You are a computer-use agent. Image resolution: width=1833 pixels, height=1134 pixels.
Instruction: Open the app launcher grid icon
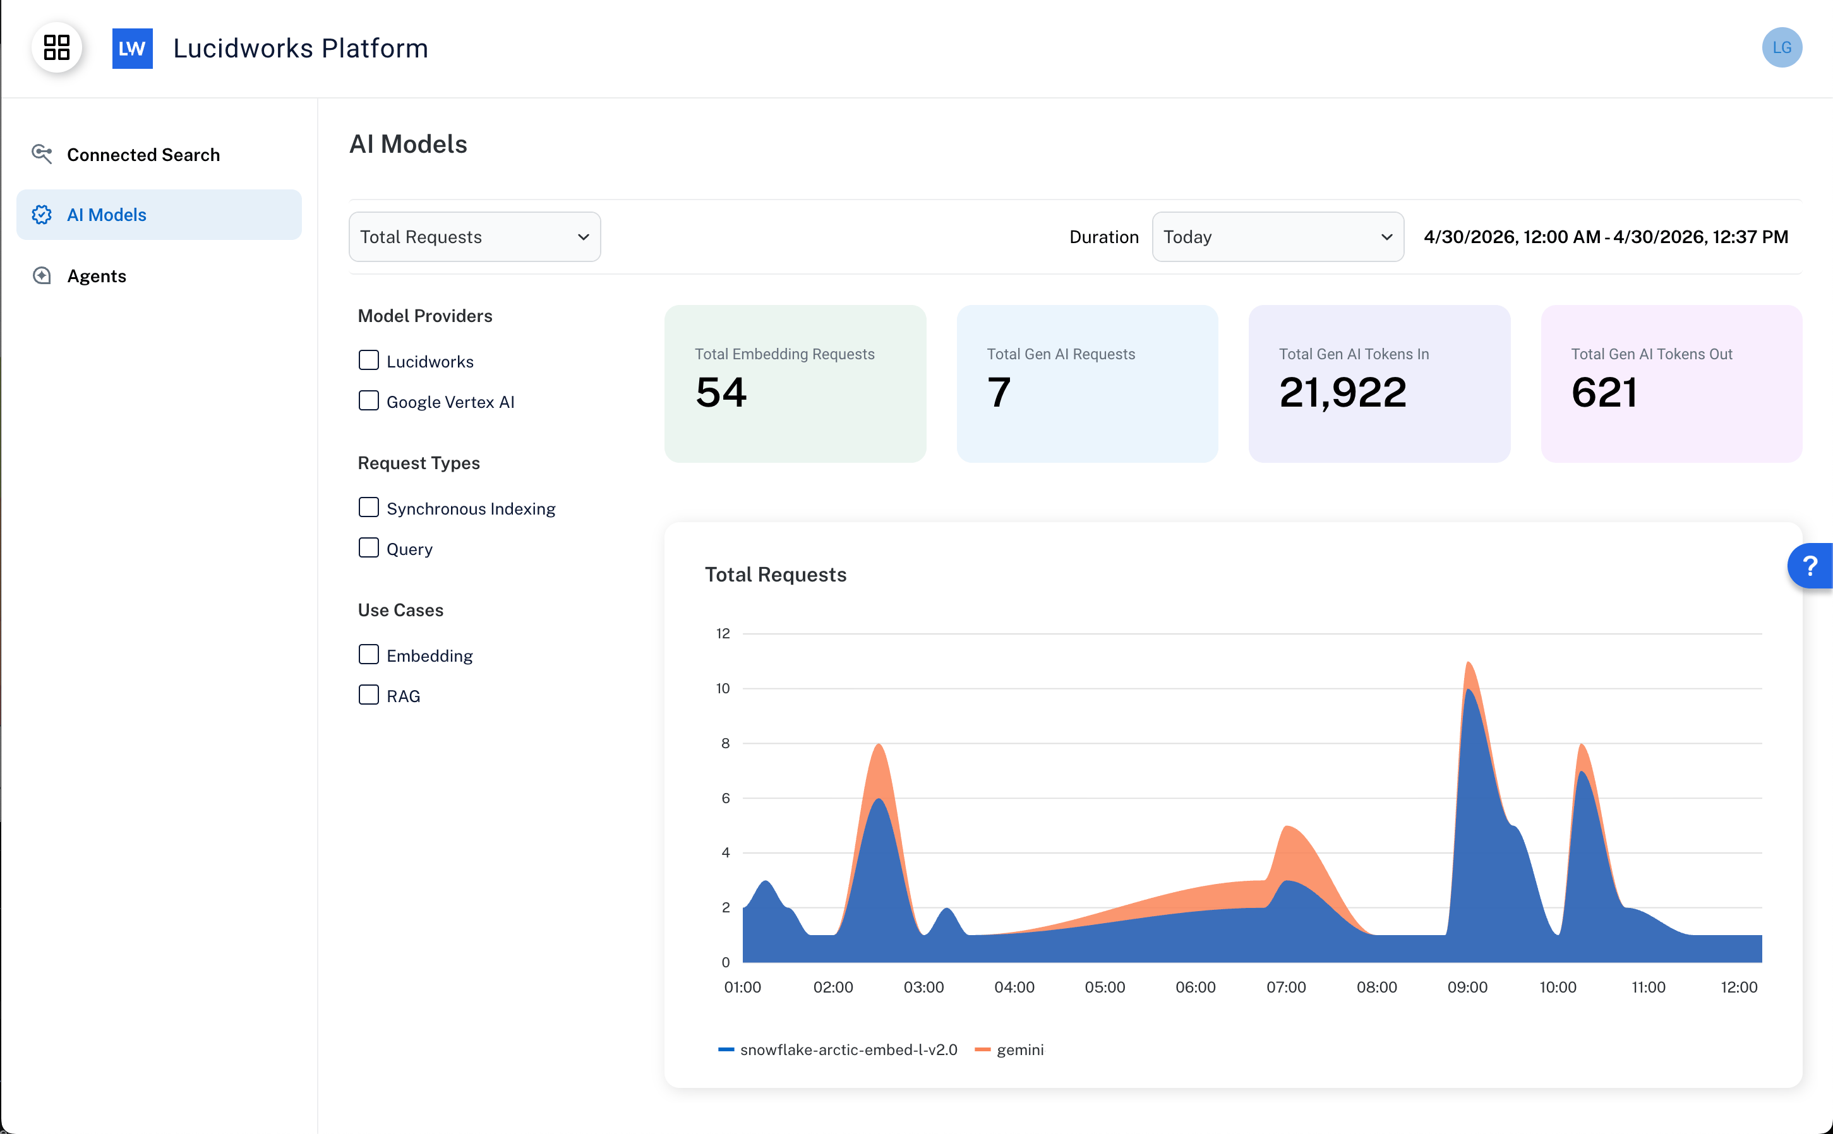(x=57, y=48)
